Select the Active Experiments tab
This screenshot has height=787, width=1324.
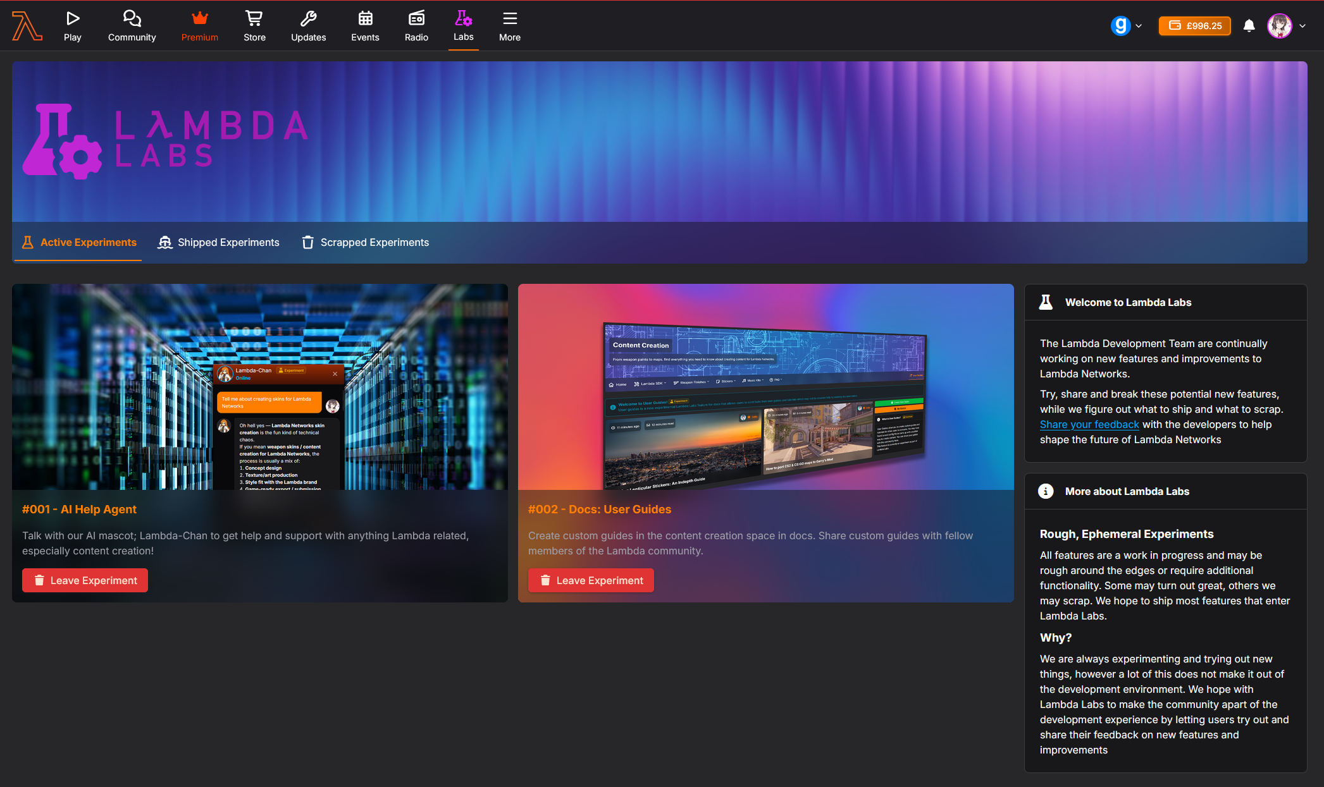[x=80, y=243]
